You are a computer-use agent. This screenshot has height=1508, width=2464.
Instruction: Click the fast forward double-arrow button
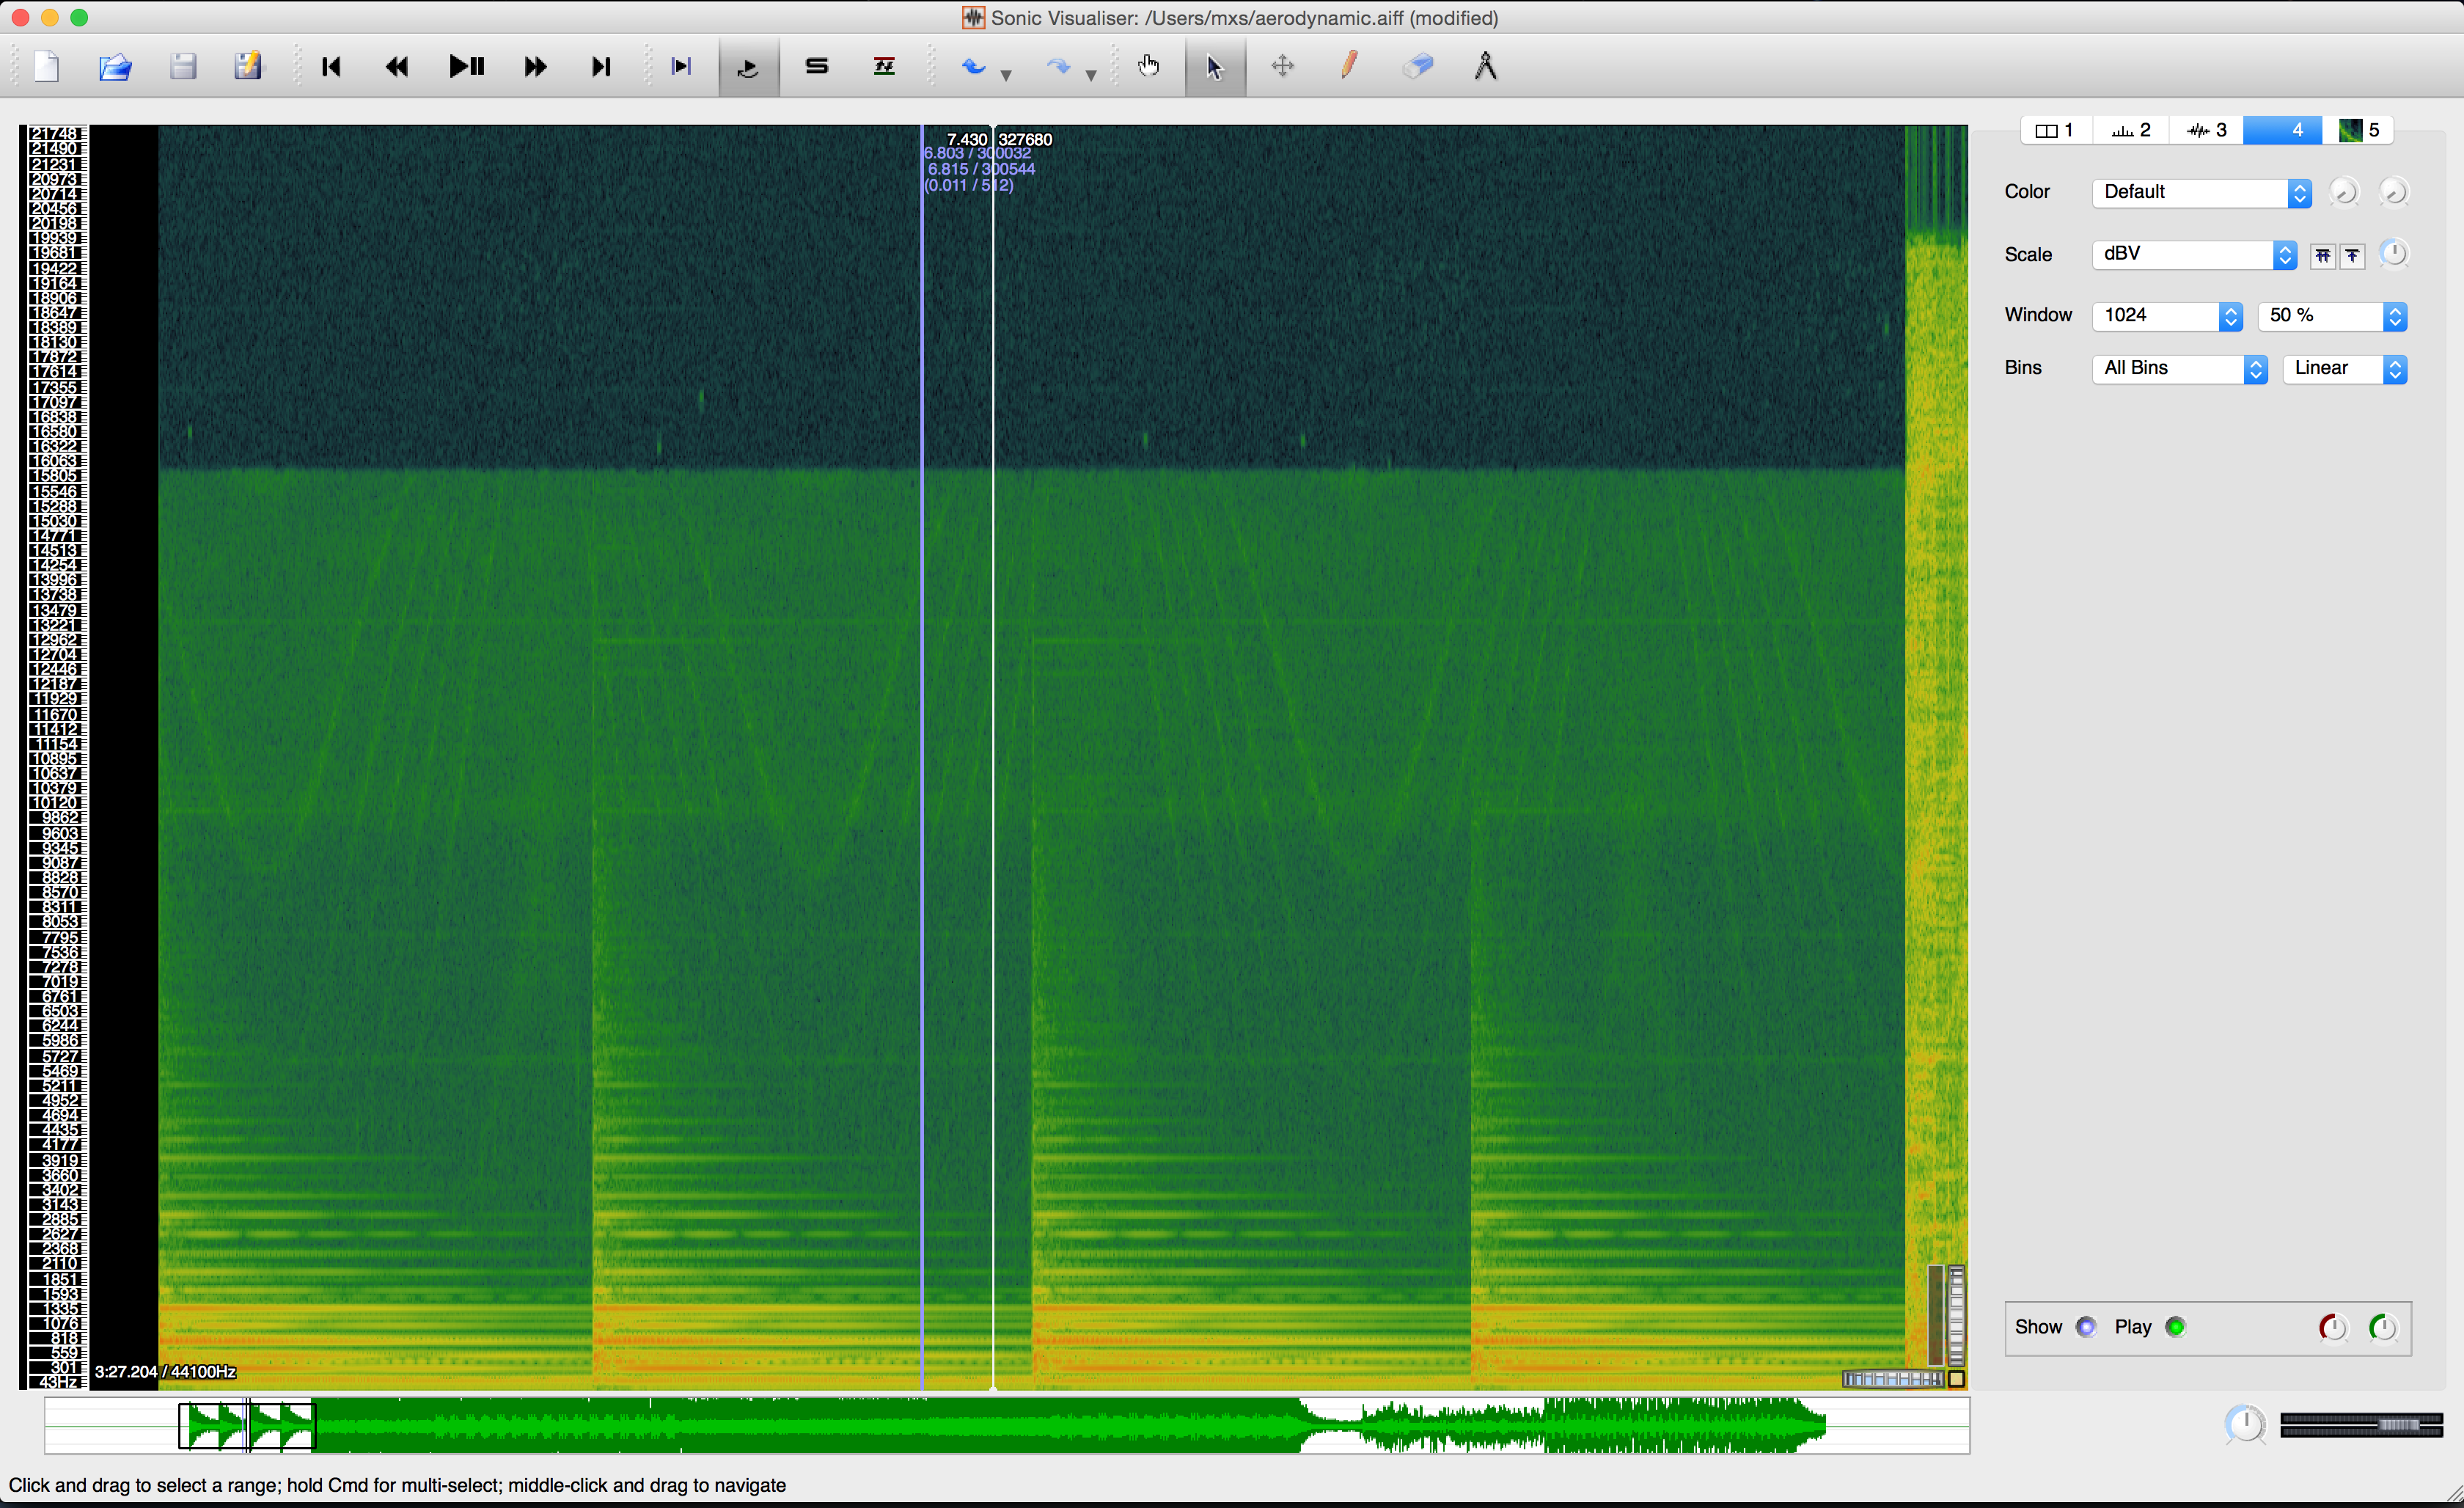click(535, 67)
